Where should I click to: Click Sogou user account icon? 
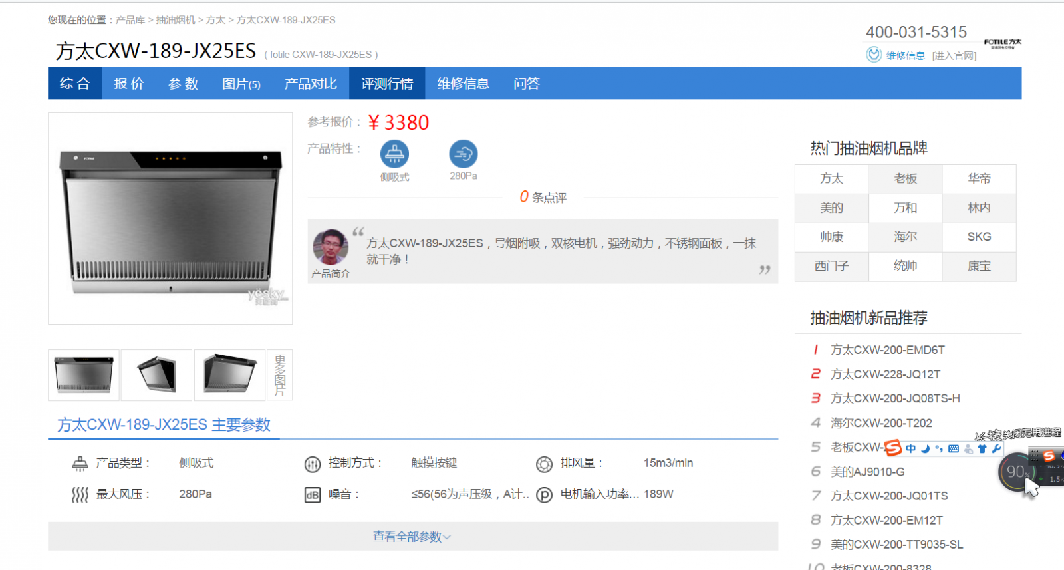(968, 449)
